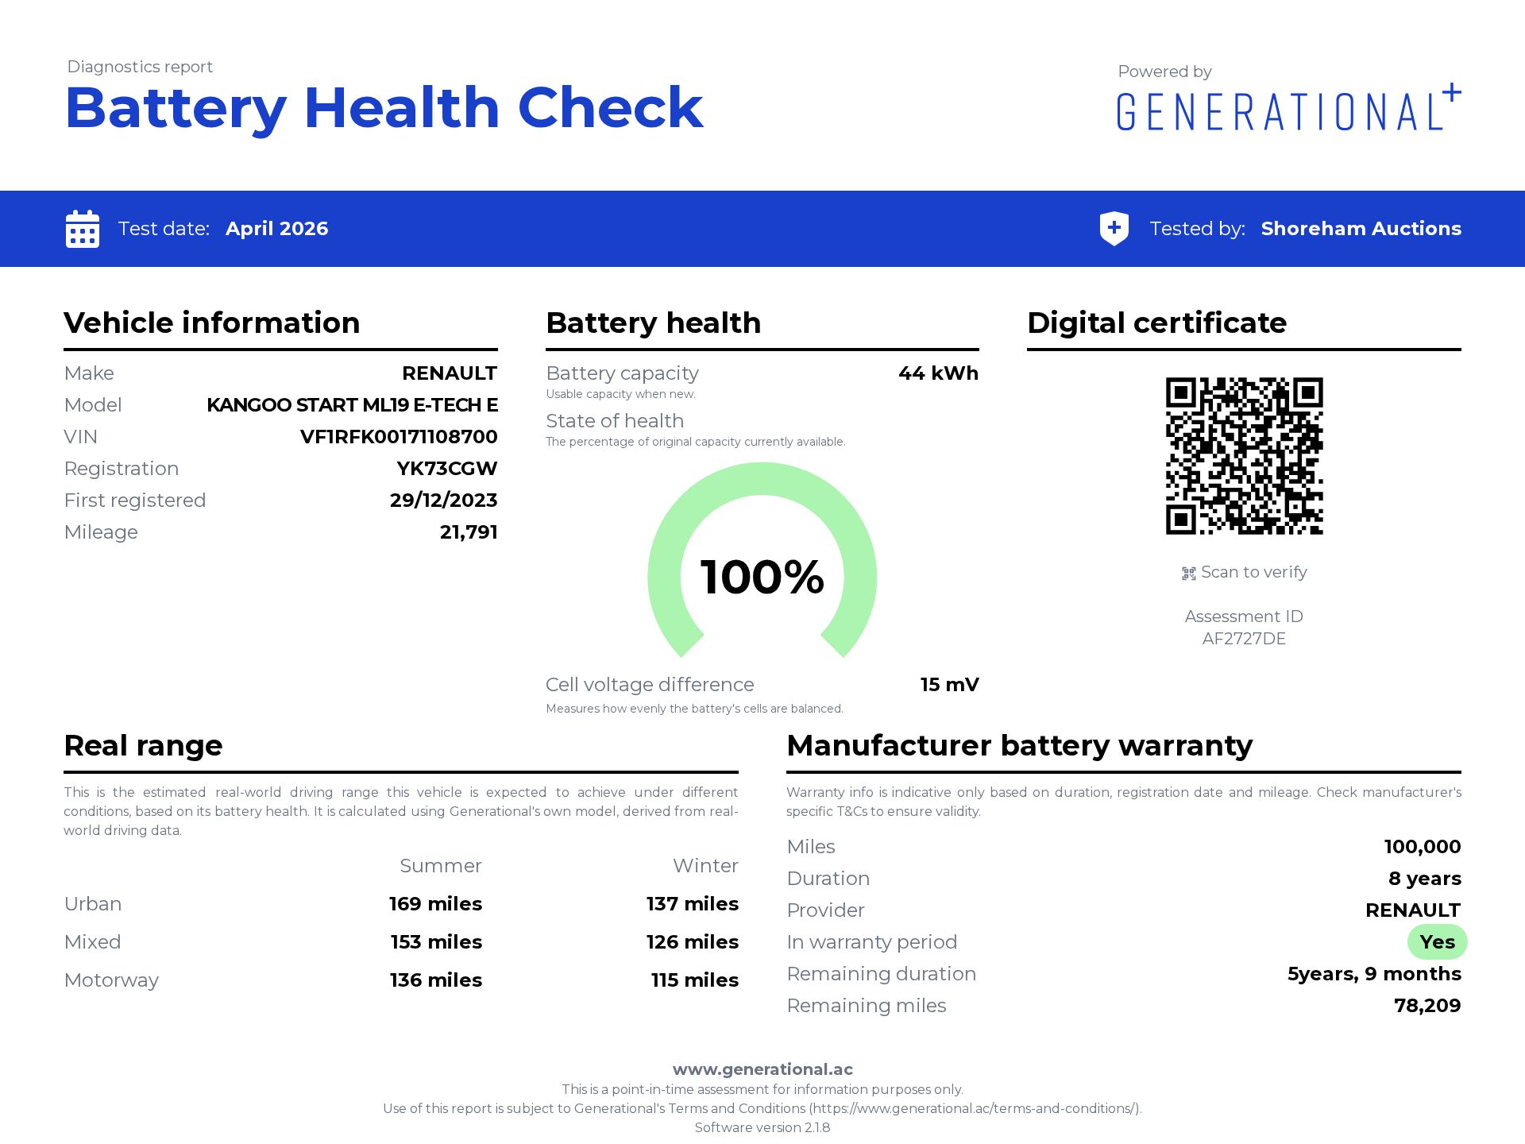Select the Digital certificate heading

1156,323
